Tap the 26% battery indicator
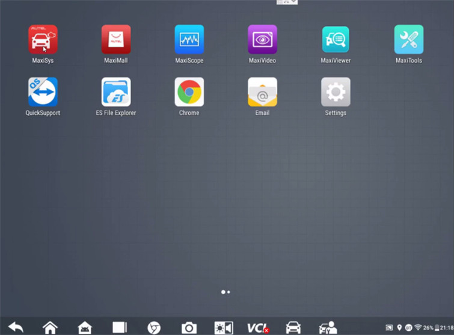The height and width of the screenshot is (335, 454). (431, 328)
